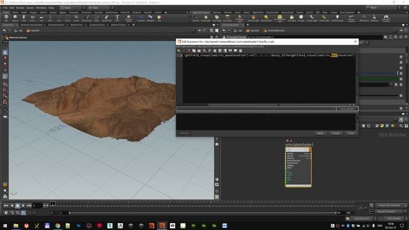Image resolution: width=409 pixels, height=230 pixels.
Task: Open the Main radial menu dropdown
Action: click(100, 8)
